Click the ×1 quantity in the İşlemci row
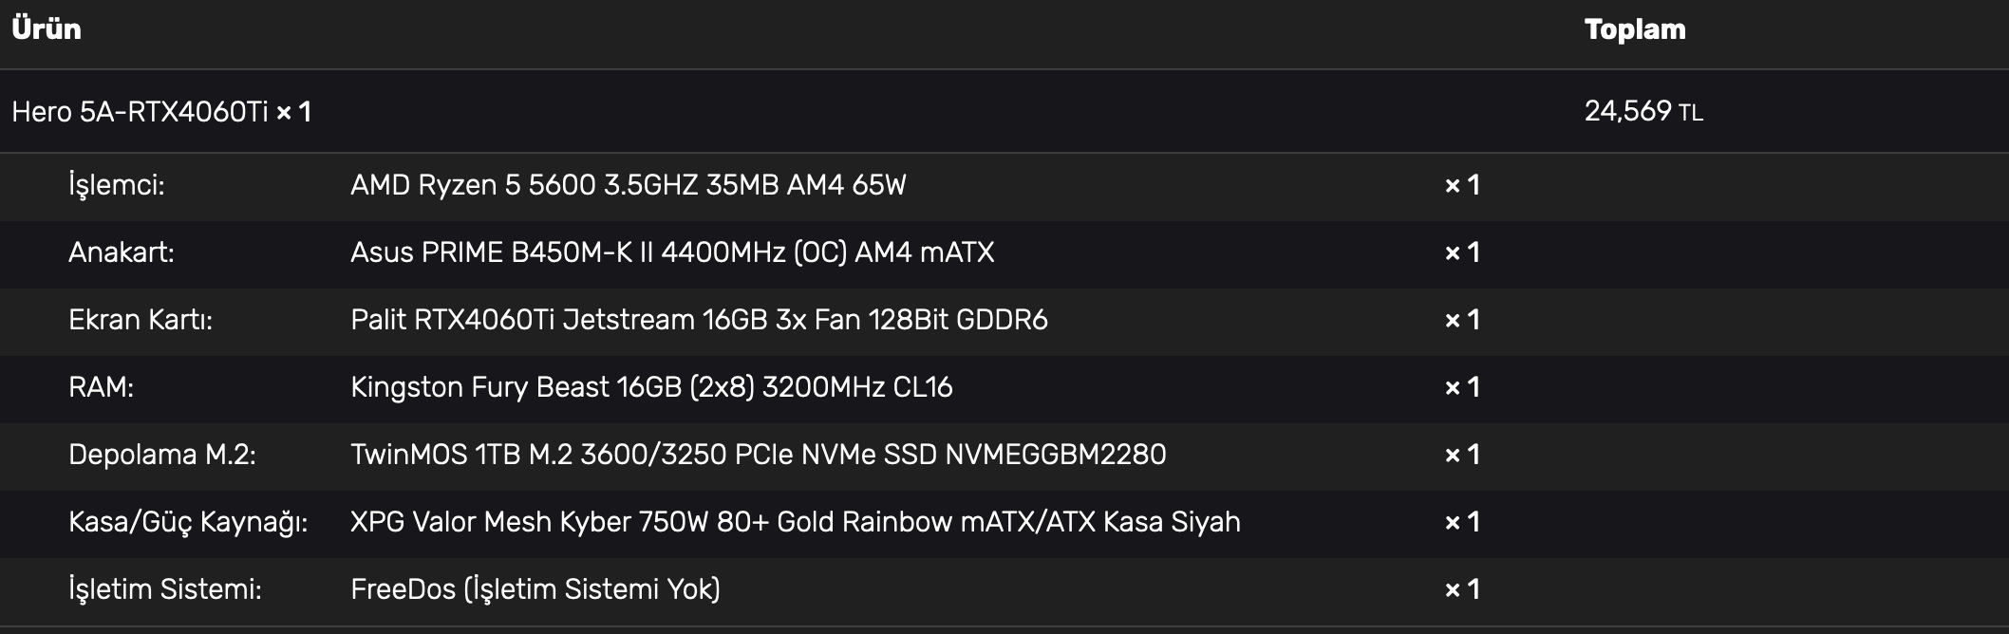The height and width of the screenshot is (634, 2009). point(1461,185)
